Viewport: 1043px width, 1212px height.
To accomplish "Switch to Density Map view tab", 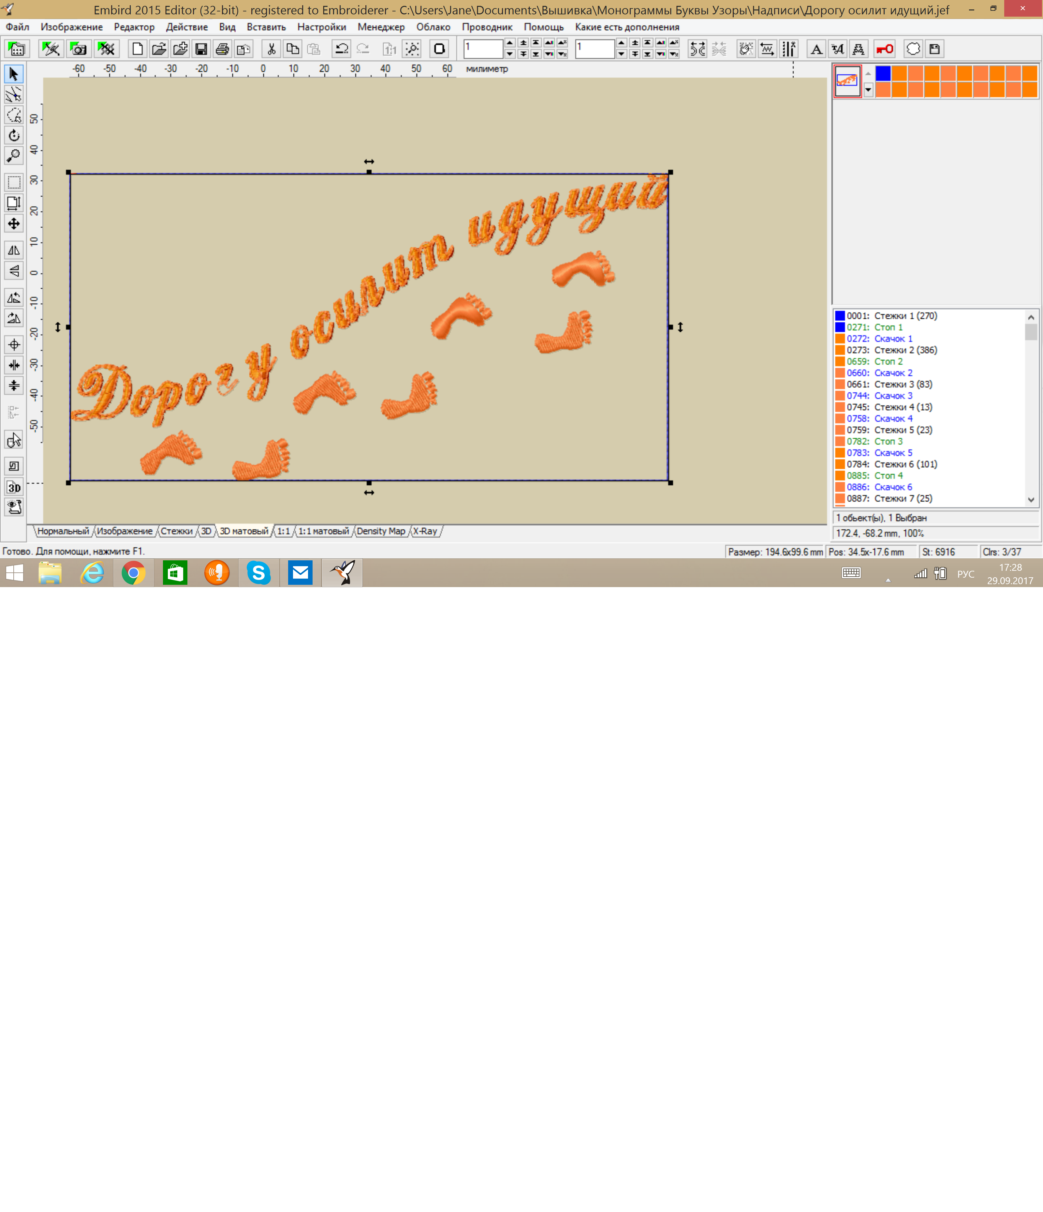I will [x=381, y=531].
